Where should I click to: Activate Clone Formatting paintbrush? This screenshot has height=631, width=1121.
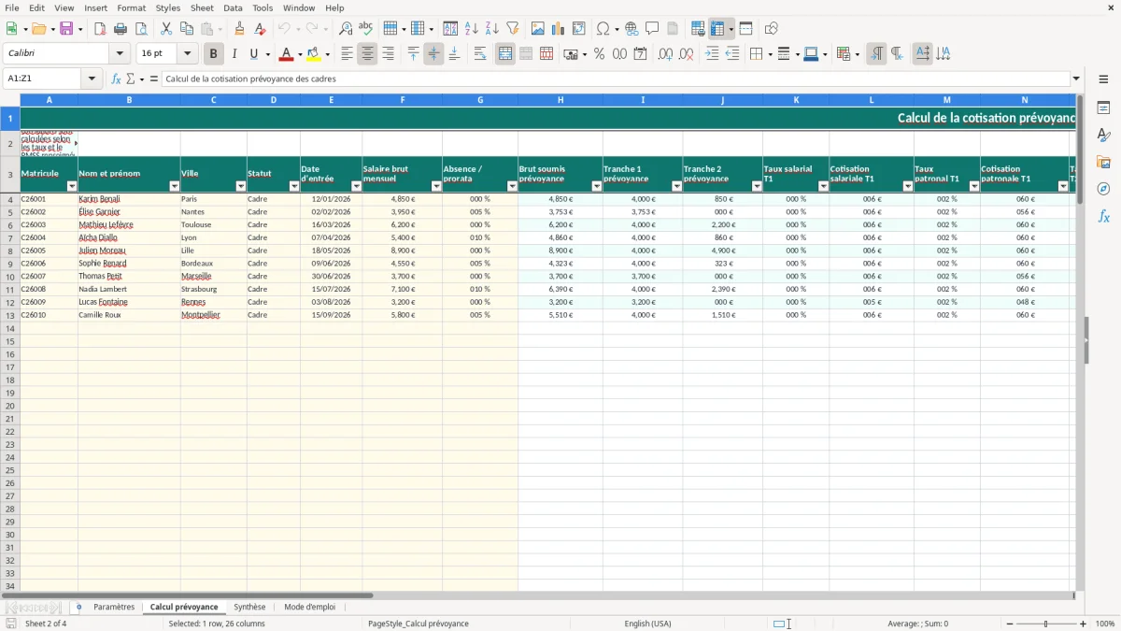(x=240, y=29)
